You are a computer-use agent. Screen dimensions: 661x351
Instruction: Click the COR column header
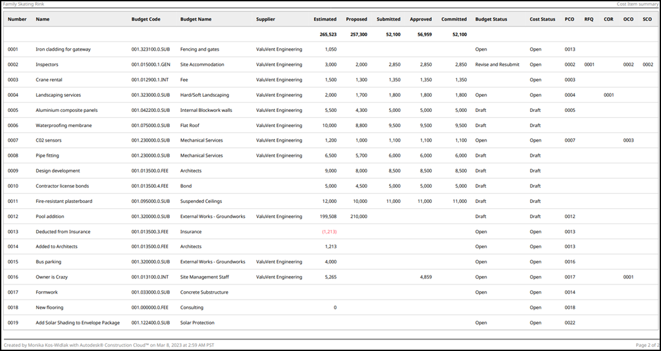click(x=609, y=19)
